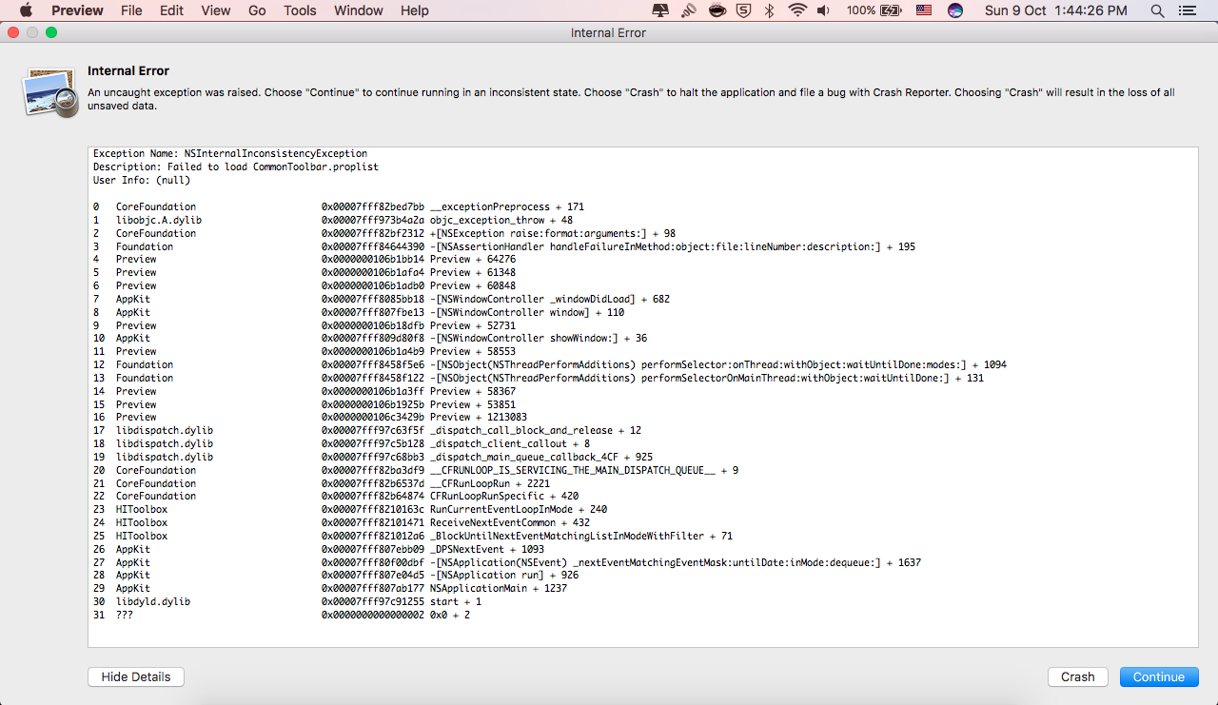Click the '[NSApplication run] + 926' line
1218x705 pixels.
point(336,575)
